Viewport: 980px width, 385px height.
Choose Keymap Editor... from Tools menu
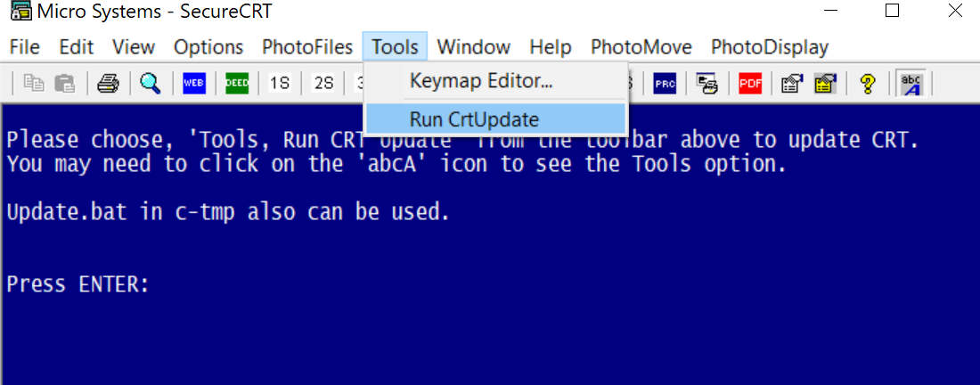(x=495, y=80)
